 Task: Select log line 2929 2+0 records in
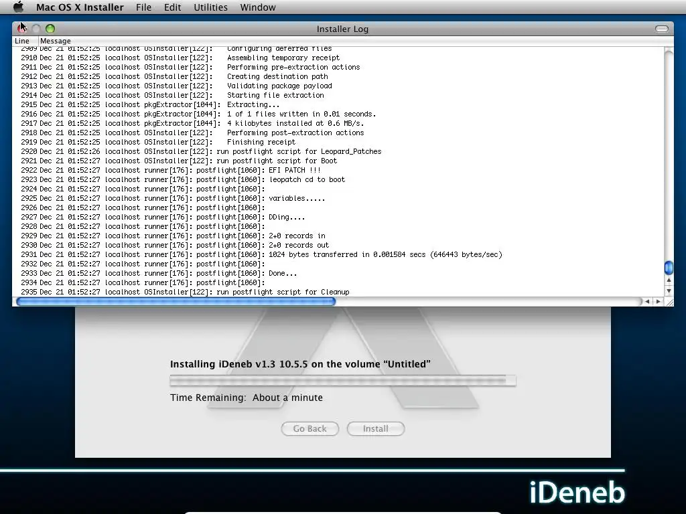pos(338,236)
